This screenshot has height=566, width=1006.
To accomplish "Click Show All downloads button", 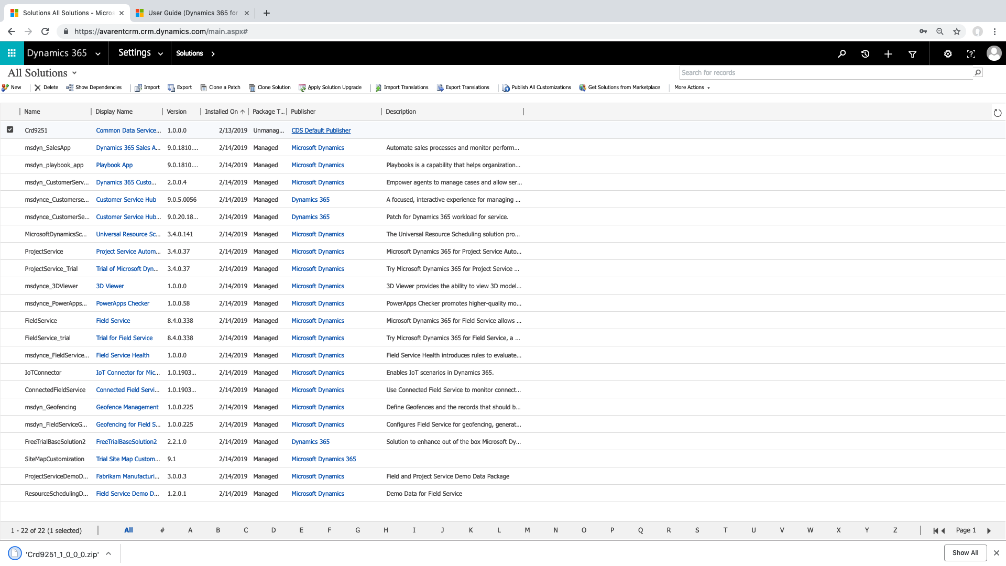I will tap(965, 553).
